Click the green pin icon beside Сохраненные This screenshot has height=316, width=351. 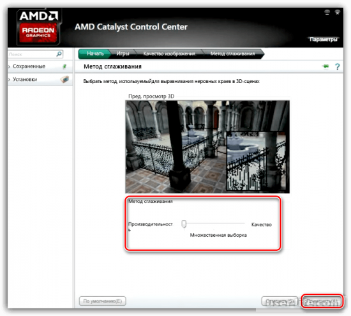64,66
